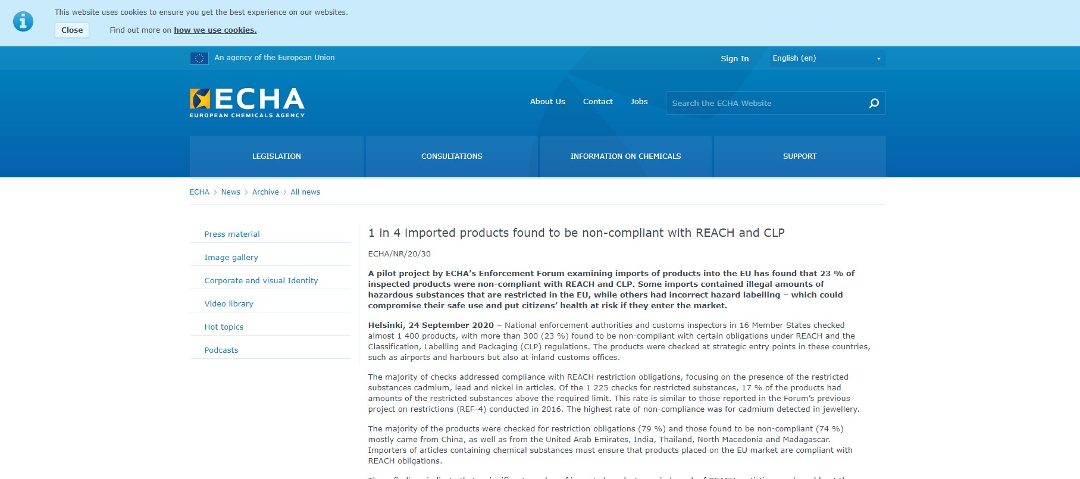This screenshot has width=1080, height=479.
Task: Click the search magnifier icon
Action: coord(874,104)
